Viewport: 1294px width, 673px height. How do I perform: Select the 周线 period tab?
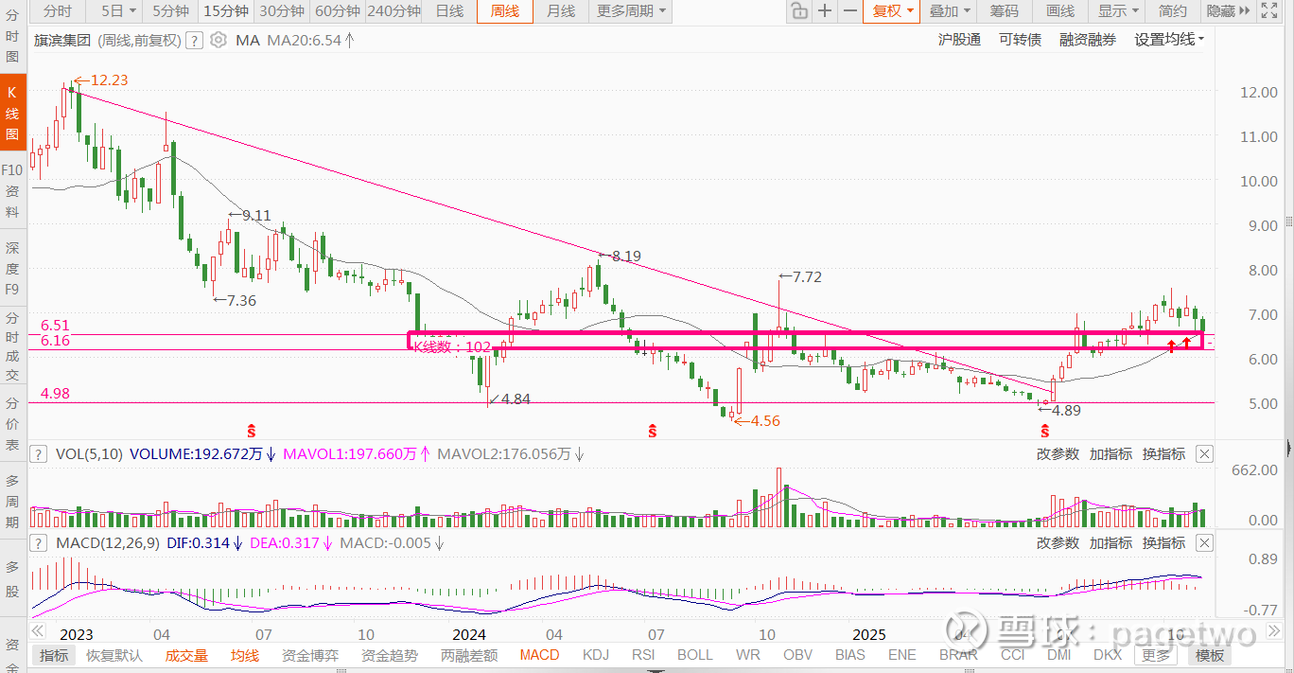[x=505, y=11]
